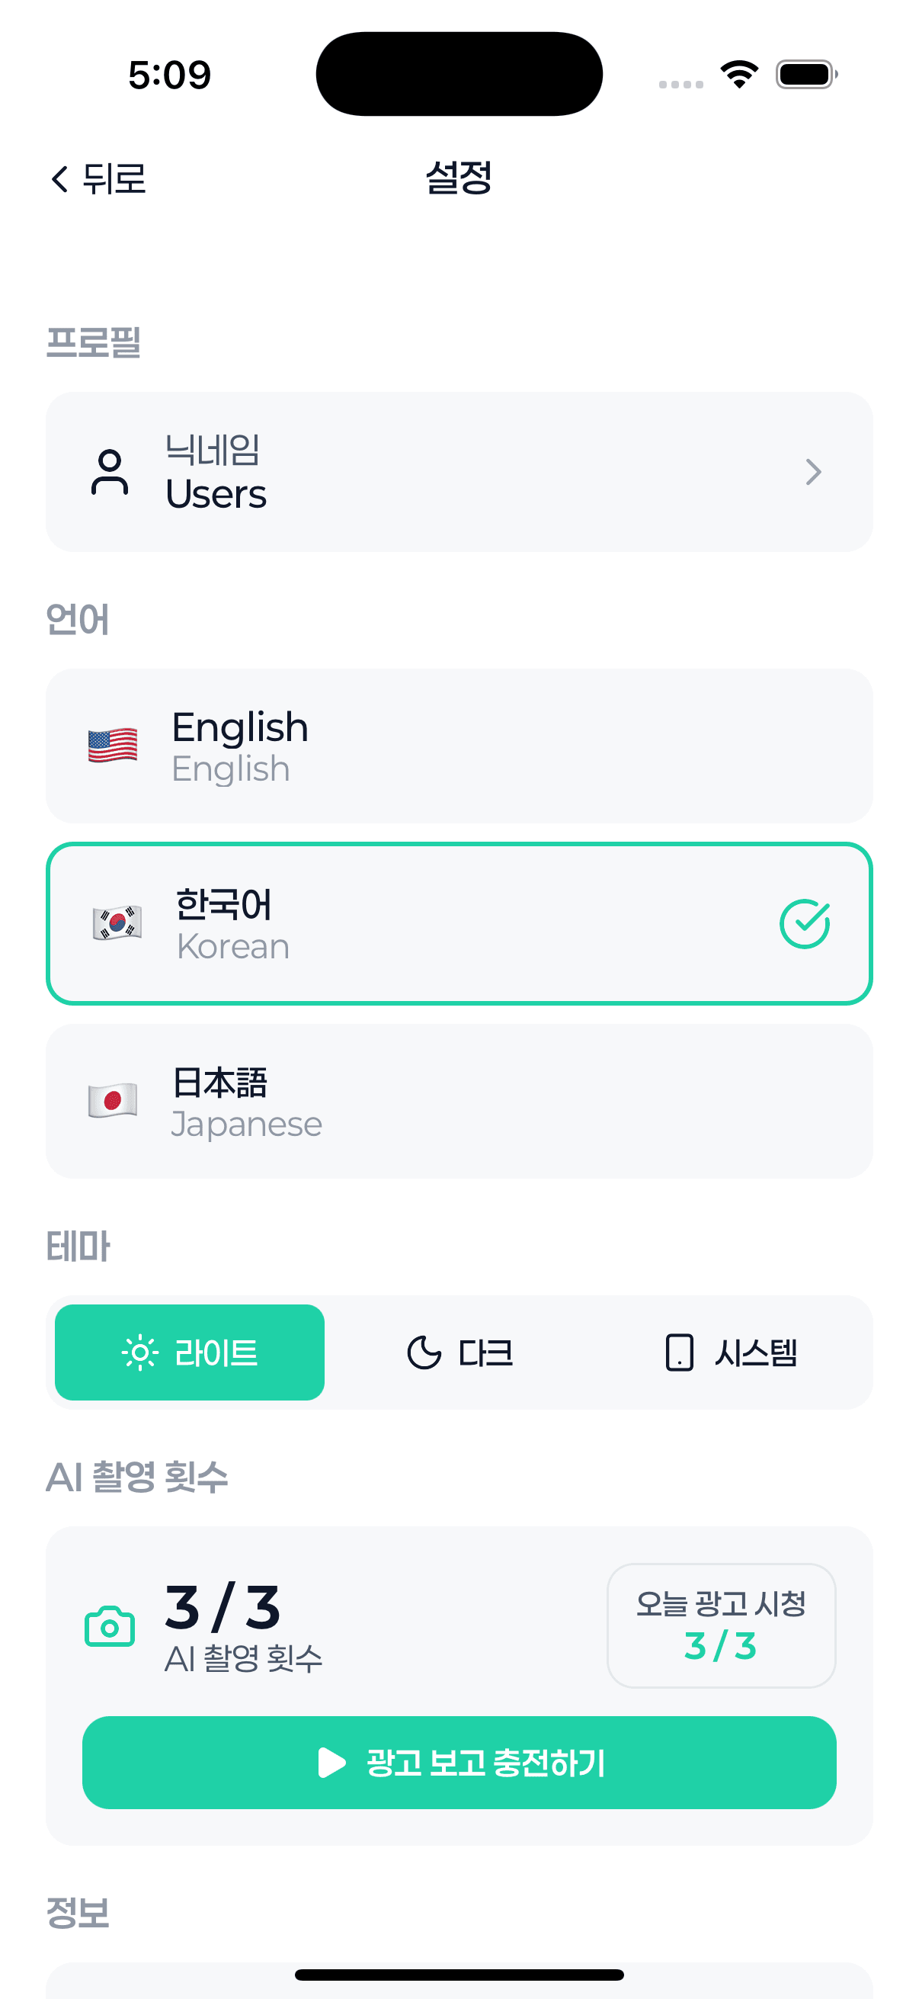Tap the Japan flag icon
This screenshot has width=919, height=1999.
click(113, 1100)
